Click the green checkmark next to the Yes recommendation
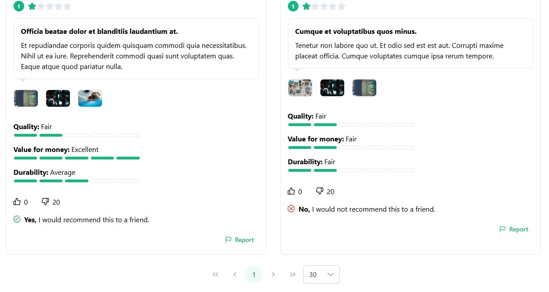The height and width of the screenshot is (292, 549). 17,219
